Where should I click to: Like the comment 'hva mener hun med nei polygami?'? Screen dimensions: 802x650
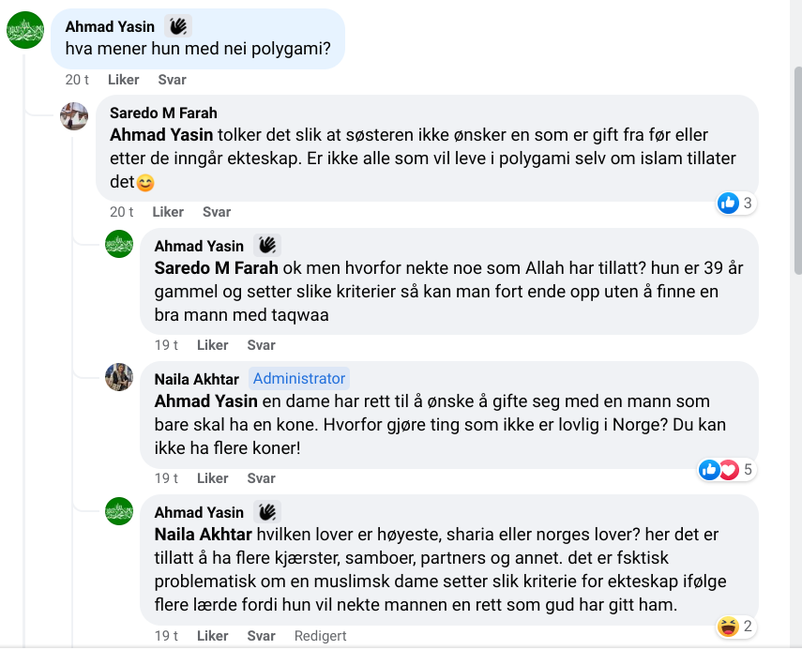pos(123,80)
